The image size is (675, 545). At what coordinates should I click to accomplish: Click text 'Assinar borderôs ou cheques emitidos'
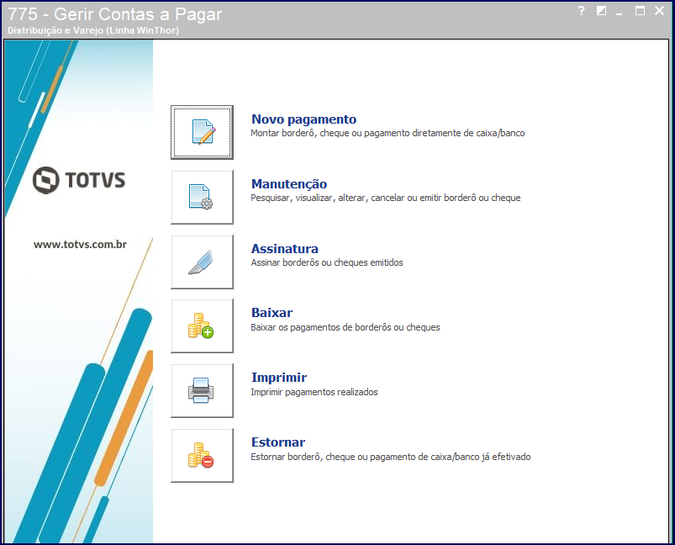pyautogui.click(x=327, y=262)
